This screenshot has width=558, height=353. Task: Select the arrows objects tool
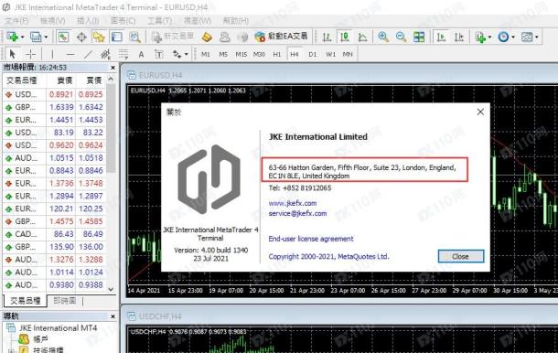[177, 54]
